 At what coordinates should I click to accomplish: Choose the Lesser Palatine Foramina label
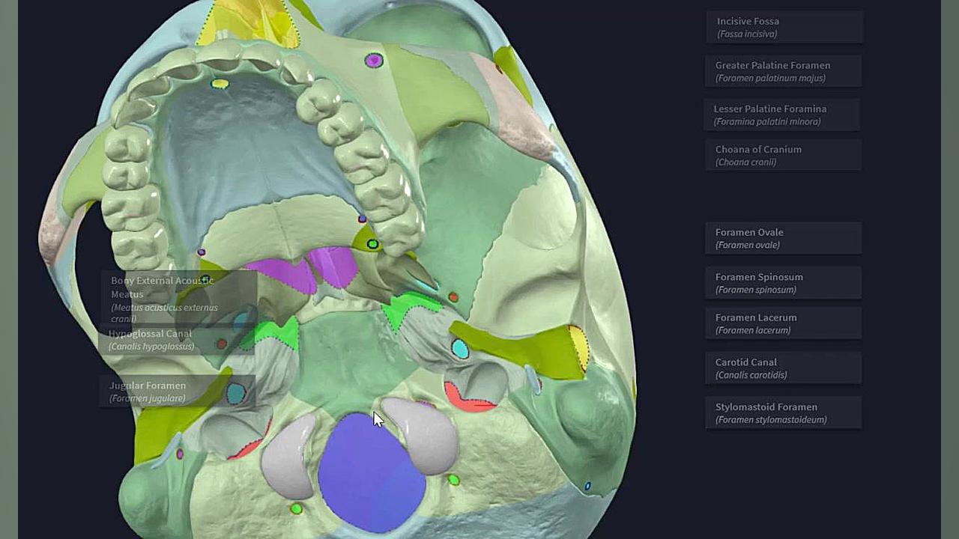[x=782, y=115]
